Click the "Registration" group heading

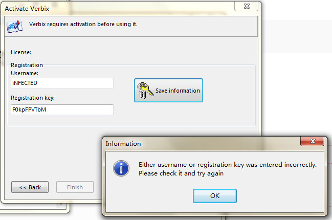point(27,65)
